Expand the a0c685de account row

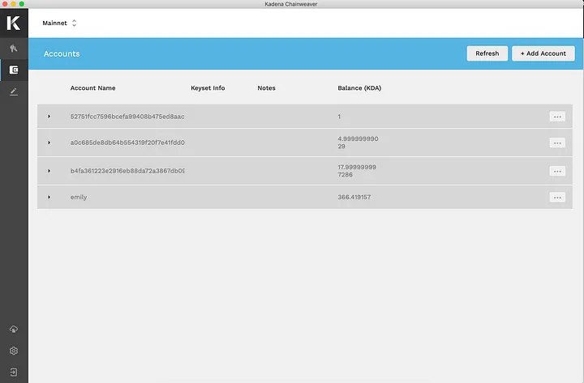(49, 143)
